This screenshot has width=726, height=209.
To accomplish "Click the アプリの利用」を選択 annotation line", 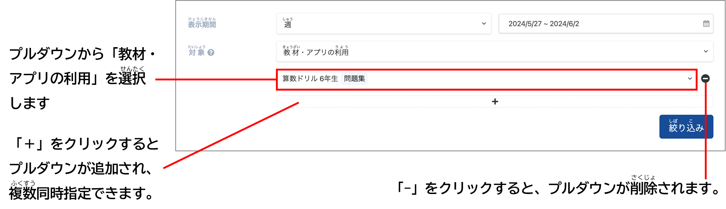I will click(x=77, y=78).
